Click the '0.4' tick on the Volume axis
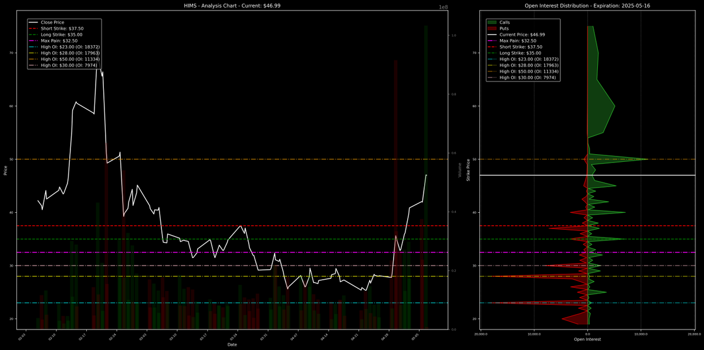 click(x=453, y=212)
